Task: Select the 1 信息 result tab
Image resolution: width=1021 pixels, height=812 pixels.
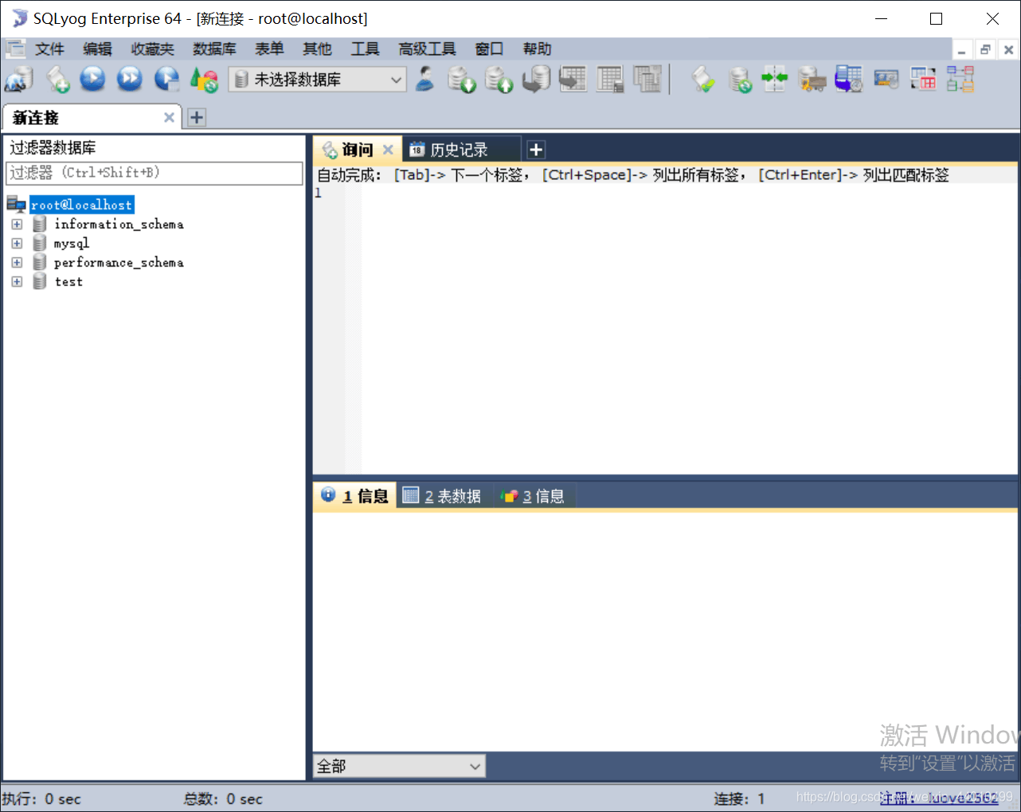Action: coord(355,496)
